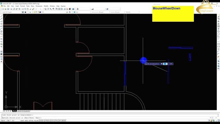
Task: Open the File menu
Action: pyautogui.click(x=4, y=6)
